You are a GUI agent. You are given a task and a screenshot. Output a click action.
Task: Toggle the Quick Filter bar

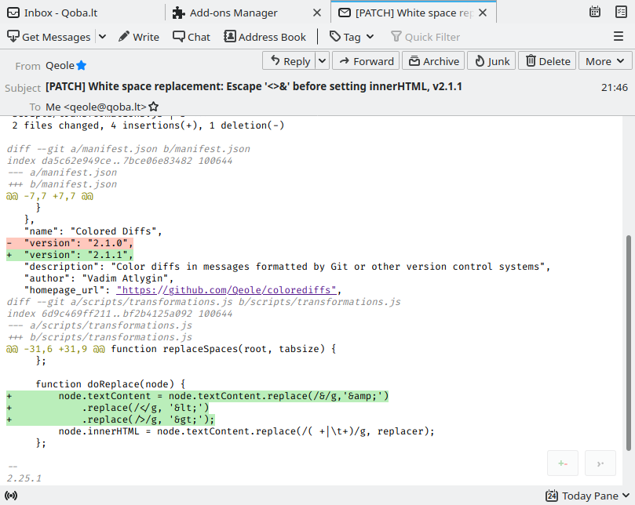pyautogui.click(x=425, y=37)
